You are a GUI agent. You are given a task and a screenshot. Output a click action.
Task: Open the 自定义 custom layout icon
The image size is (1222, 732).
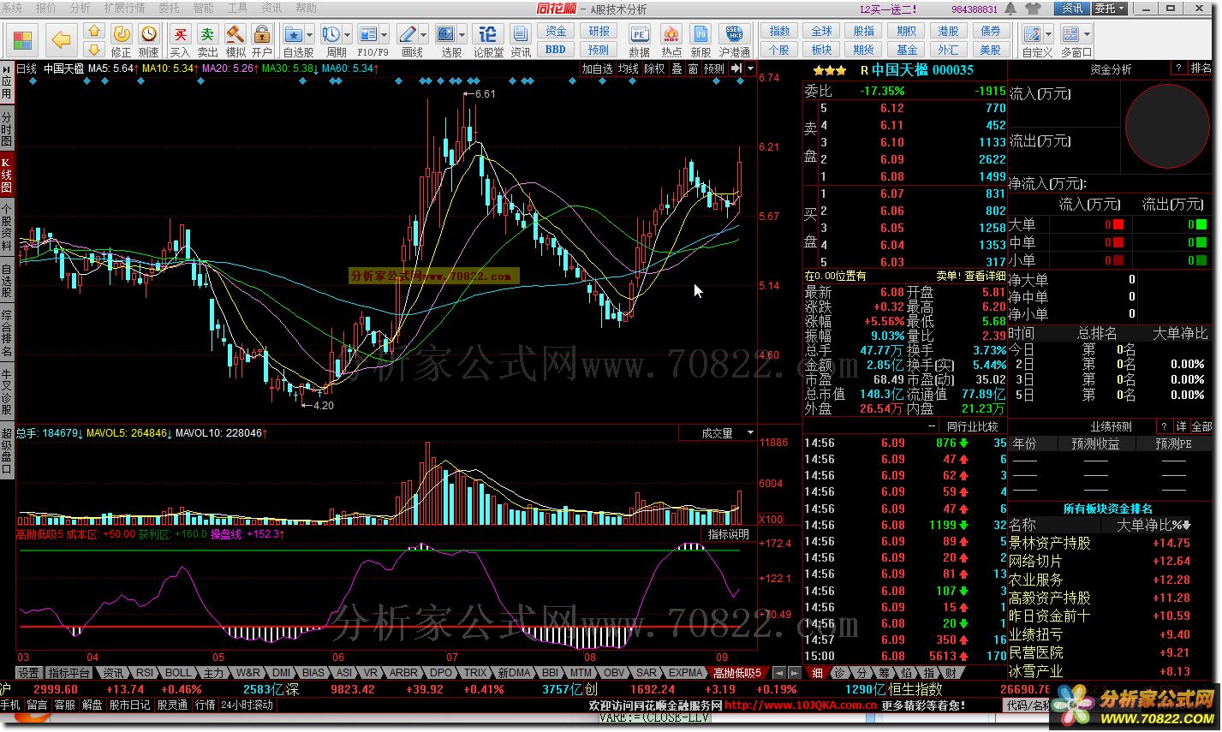click(1033, 35)
